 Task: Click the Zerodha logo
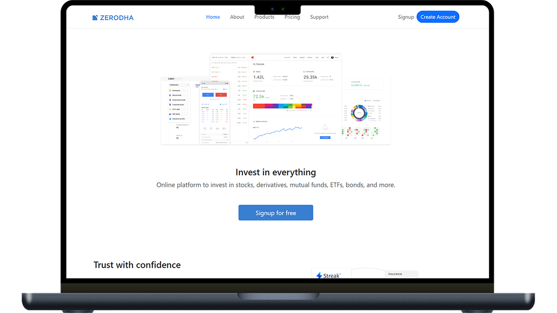pos(113,18)
